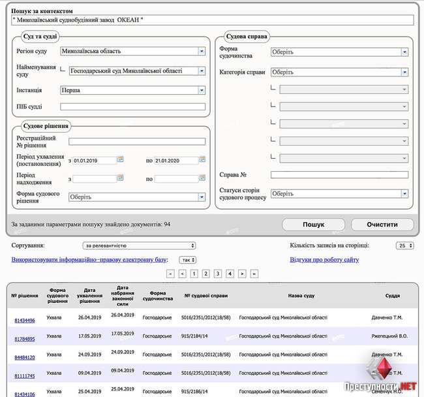Go to first results page

pos(170,274)
